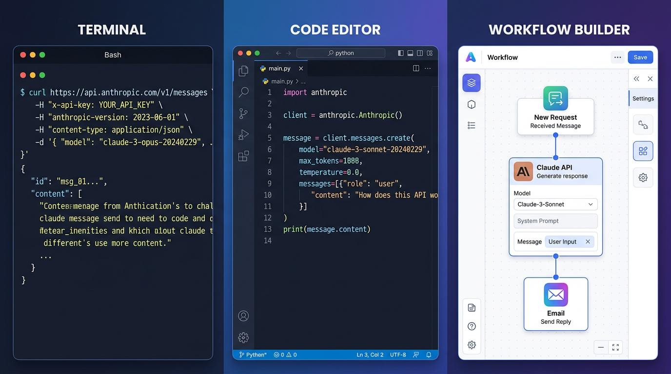Toggle the bottom panel layout icon
Screen dimensions: 671x374
click(411, 53)
